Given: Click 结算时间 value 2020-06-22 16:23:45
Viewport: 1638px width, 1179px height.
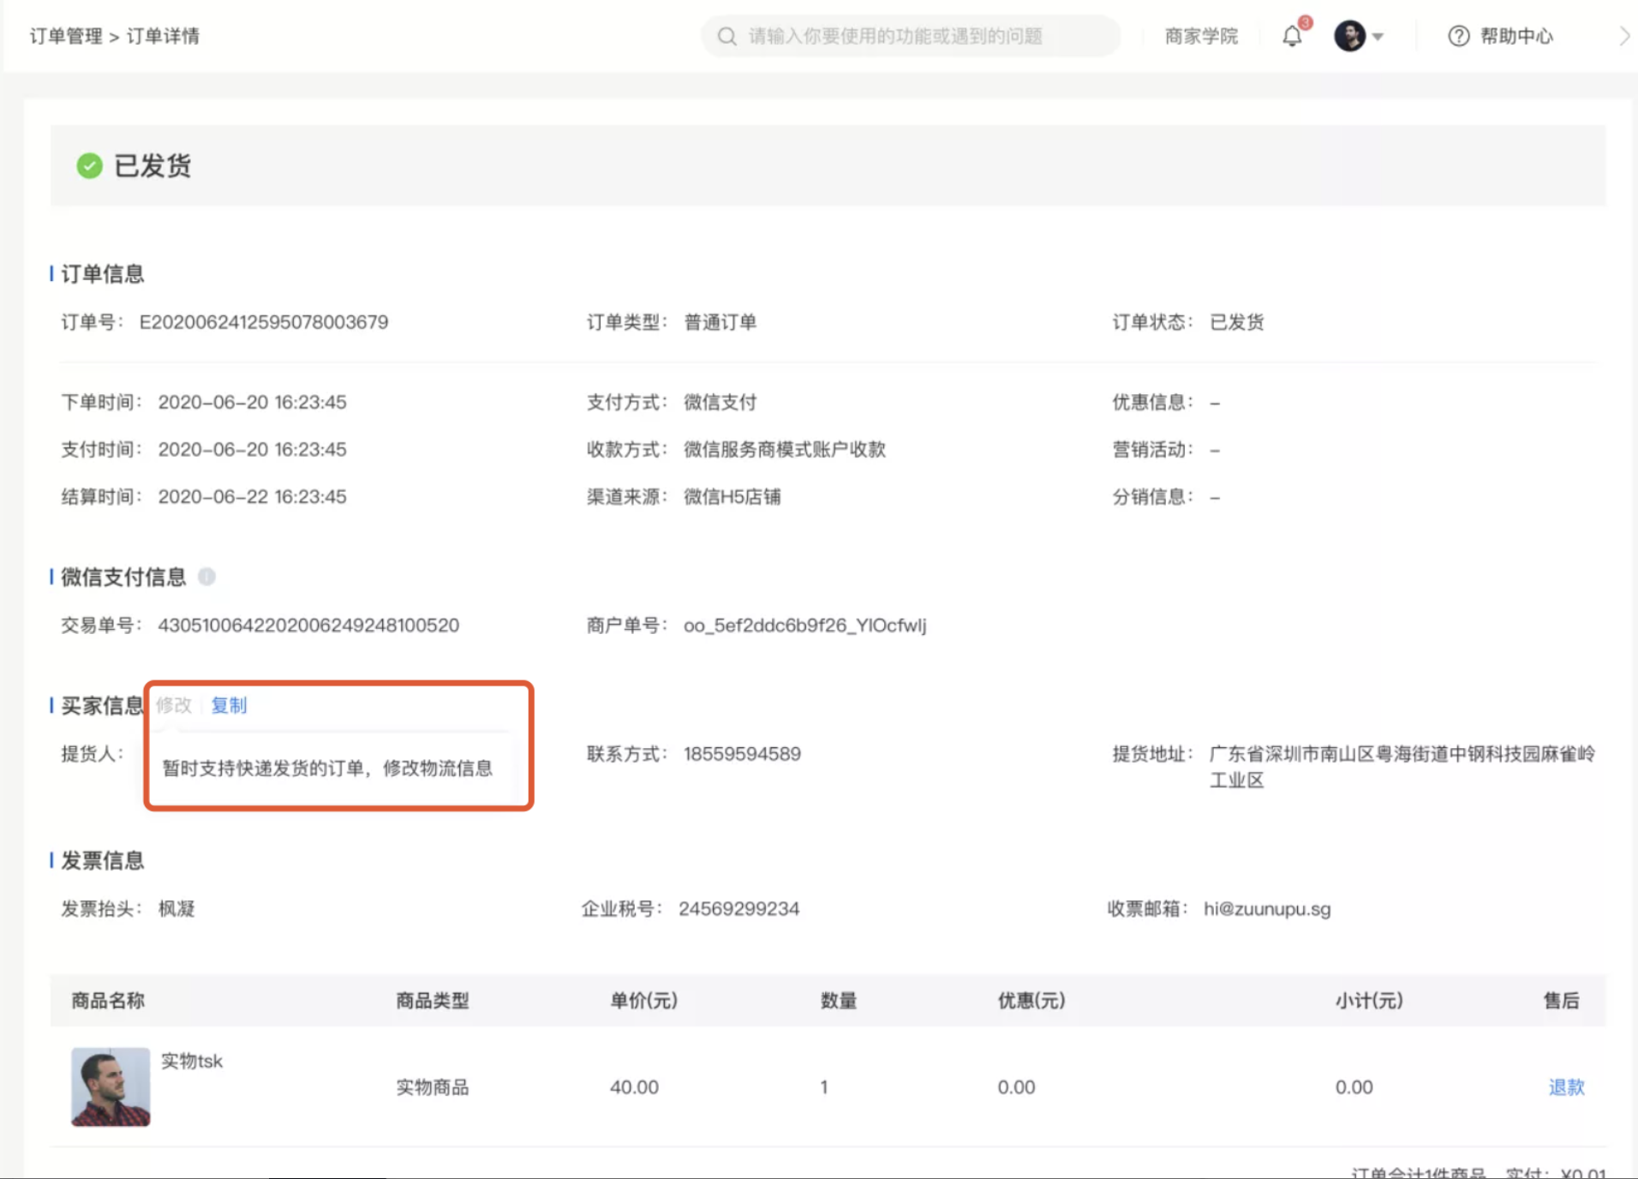Looking at the screenshot, I should coord(252,497).
